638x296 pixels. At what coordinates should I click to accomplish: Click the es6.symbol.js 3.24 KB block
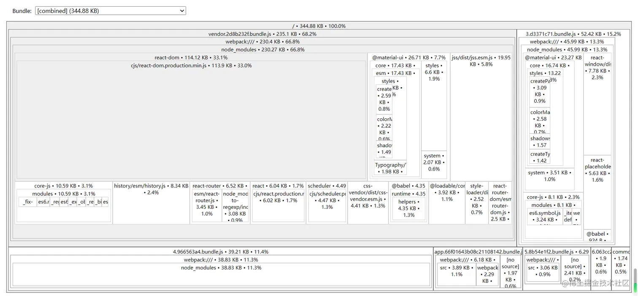(545, 216)
